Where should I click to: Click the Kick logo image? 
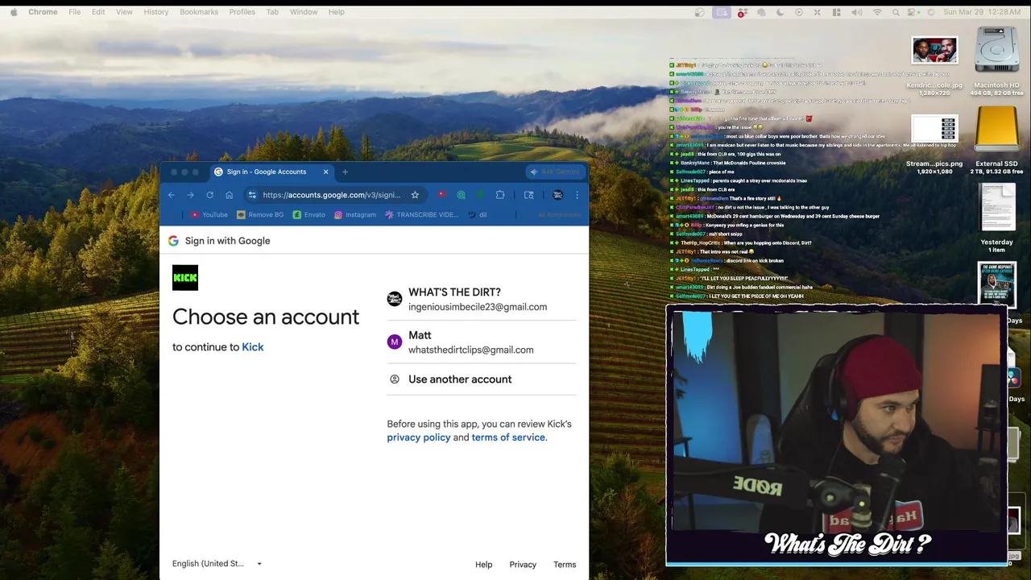point(185,278)
